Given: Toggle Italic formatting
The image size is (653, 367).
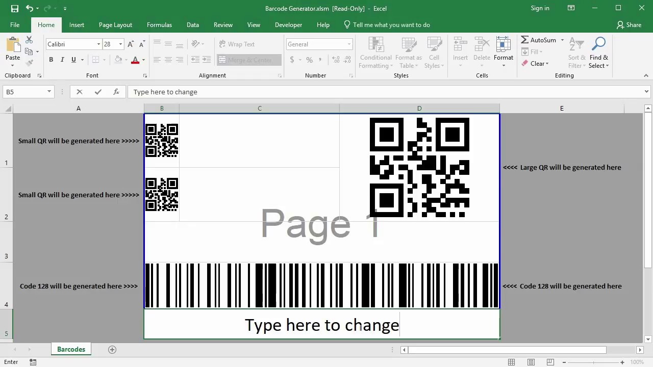Looking at the screenshot, I should [62, 60].
